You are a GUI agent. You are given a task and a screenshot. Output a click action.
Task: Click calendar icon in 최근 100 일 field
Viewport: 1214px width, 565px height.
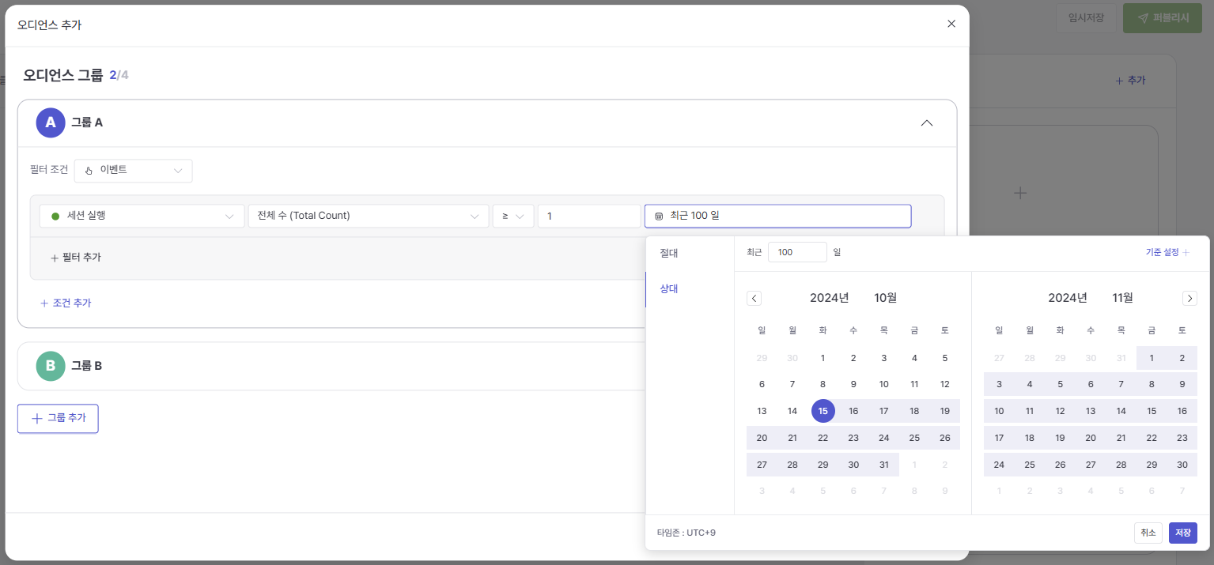click(x=659, y=216)
